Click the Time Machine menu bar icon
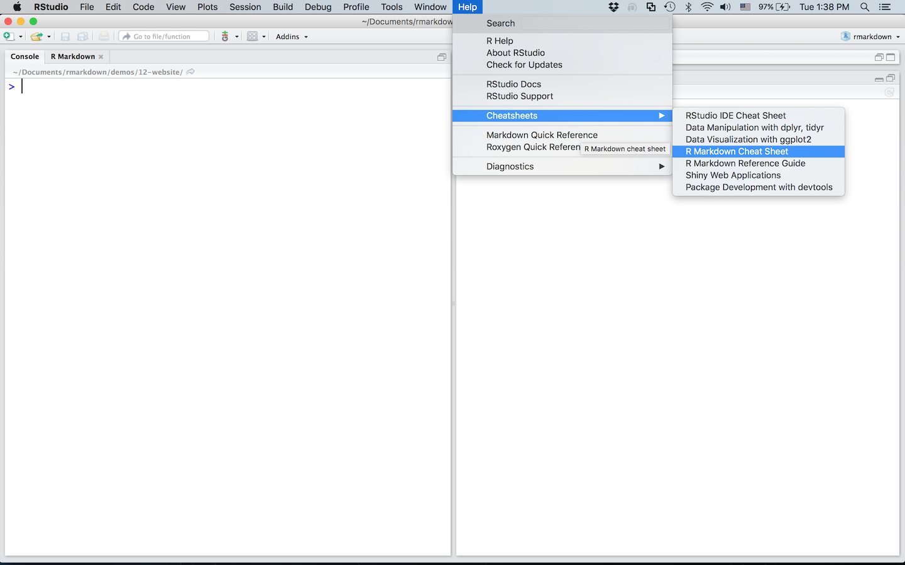This screenshot has width=905, height=565. pyautogui.click(x=670, y=7)
